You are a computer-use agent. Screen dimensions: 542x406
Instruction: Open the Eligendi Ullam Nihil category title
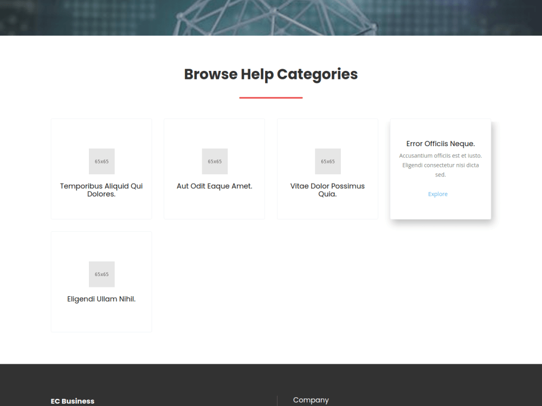101,299
